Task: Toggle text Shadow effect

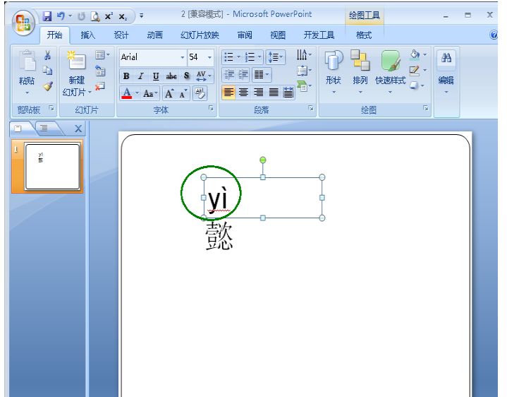Action: coord(187,76)
